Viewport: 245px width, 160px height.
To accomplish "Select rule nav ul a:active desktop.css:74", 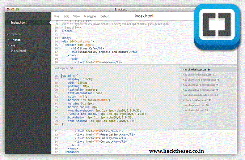I will (200, 90).
